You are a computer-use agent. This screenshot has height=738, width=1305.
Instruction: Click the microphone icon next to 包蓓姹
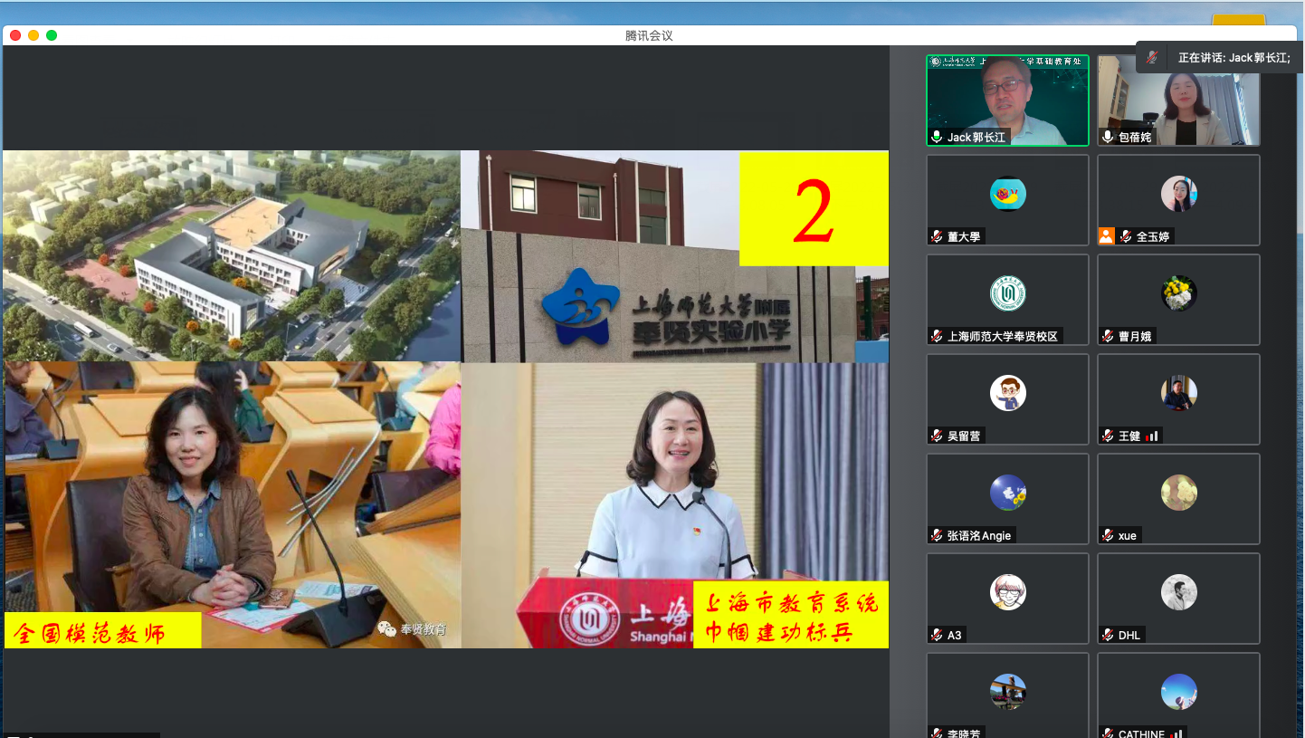tap(1108, 138)
